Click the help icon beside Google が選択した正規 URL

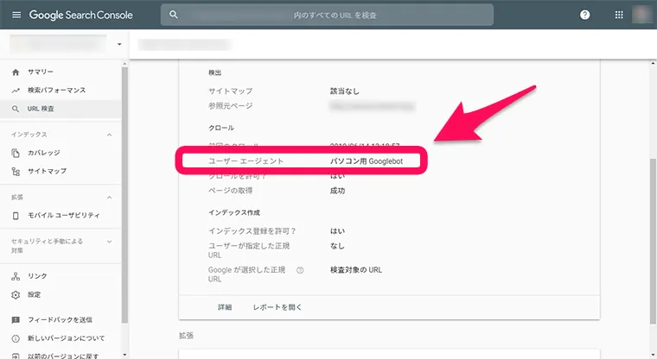click(x=300, y=270)
